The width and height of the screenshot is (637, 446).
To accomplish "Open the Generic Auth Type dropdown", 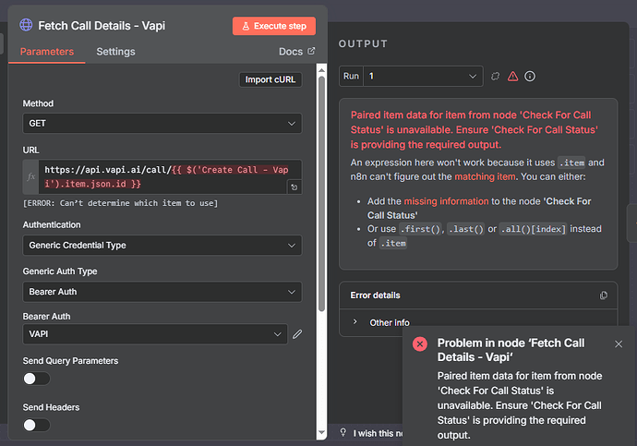I will (162, 292).
